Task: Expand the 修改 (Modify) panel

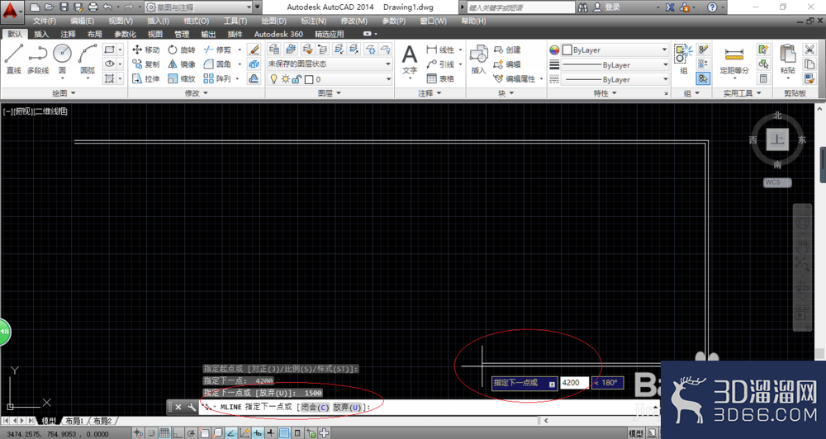Action: coord(196,93)
